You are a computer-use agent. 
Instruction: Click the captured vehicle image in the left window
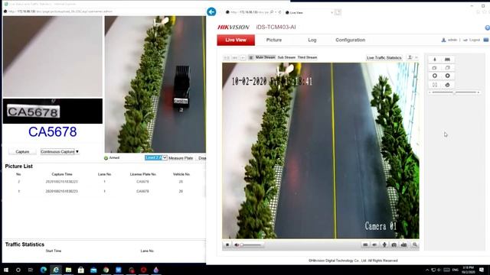155,84
